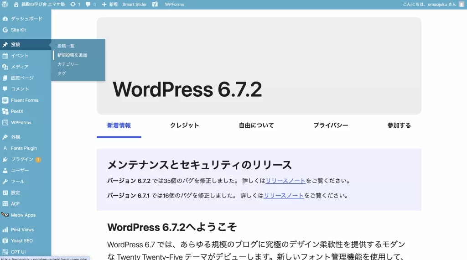Click the ダッシュボード label in sidebar
467x260 pixels.
26,18
